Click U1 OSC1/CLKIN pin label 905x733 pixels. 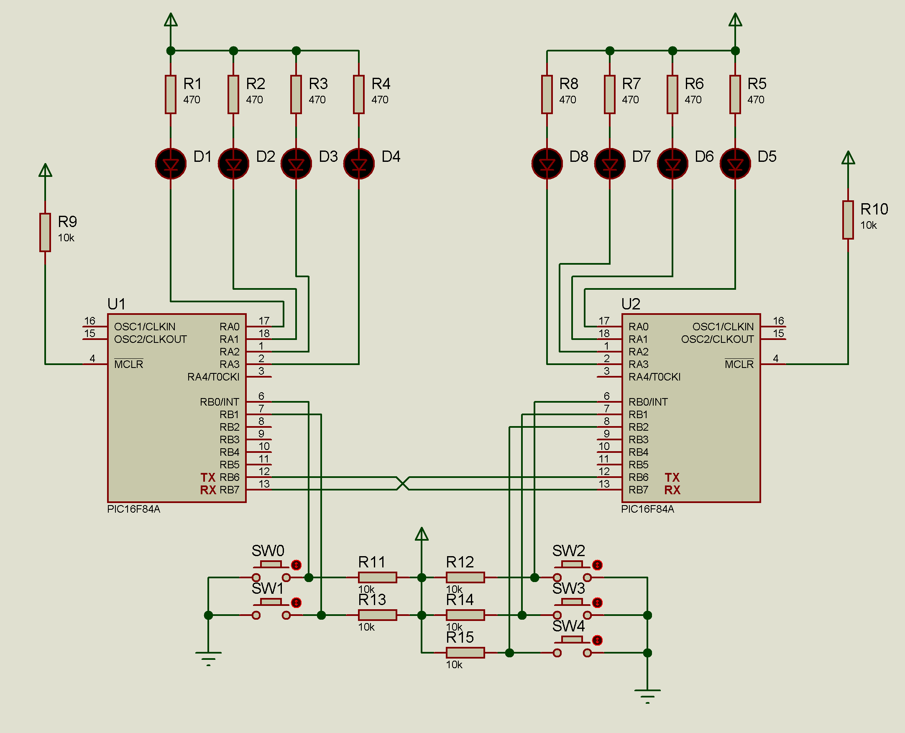144,327
